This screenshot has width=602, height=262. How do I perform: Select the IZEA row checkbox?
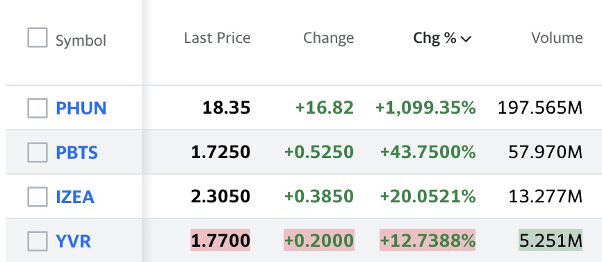(x=38, y=197)
